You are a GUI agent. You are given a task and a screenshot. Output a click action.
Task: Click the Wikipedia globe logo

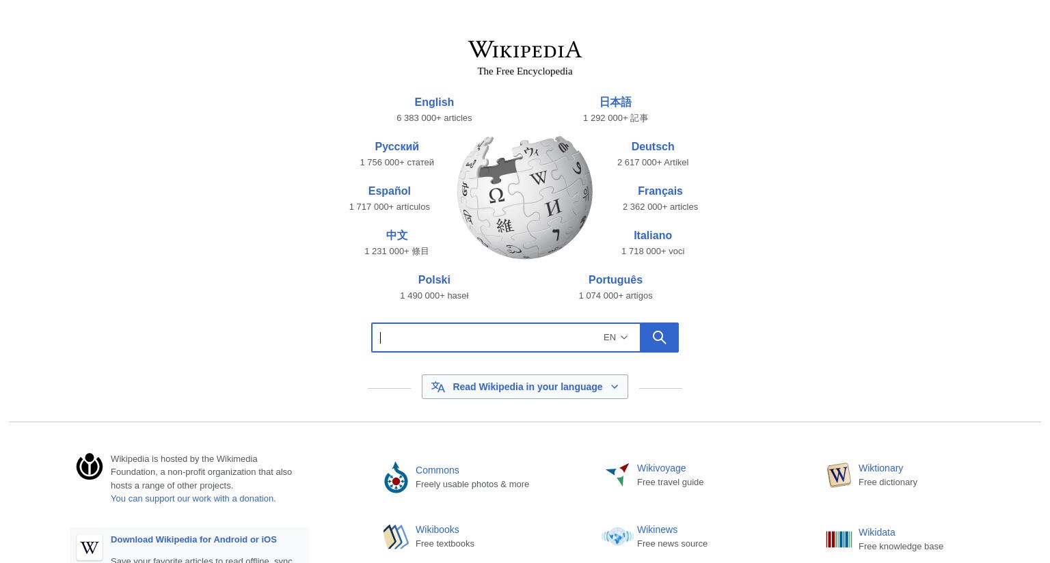coord(525,197)
